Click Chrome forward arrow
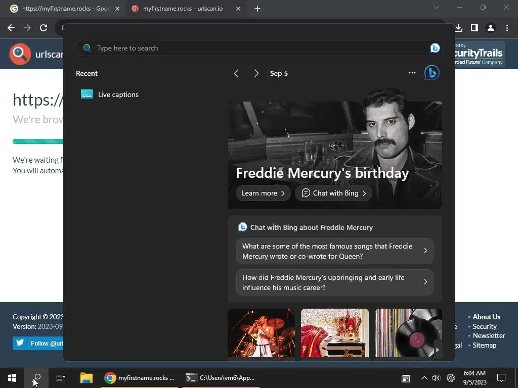This screenshot has width=518, height=388. pos(27,28)
